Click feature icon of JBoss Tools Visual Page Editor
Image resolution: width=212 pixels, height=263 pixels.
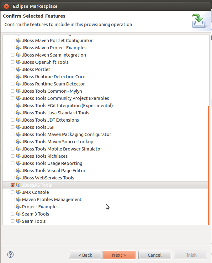(x=19, y=170)
